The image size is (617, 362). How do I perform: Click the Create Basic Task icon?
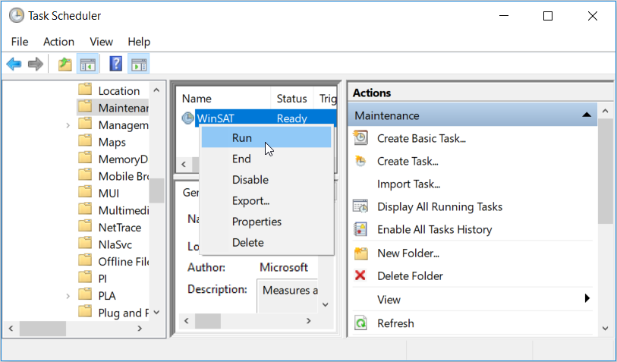360,138
